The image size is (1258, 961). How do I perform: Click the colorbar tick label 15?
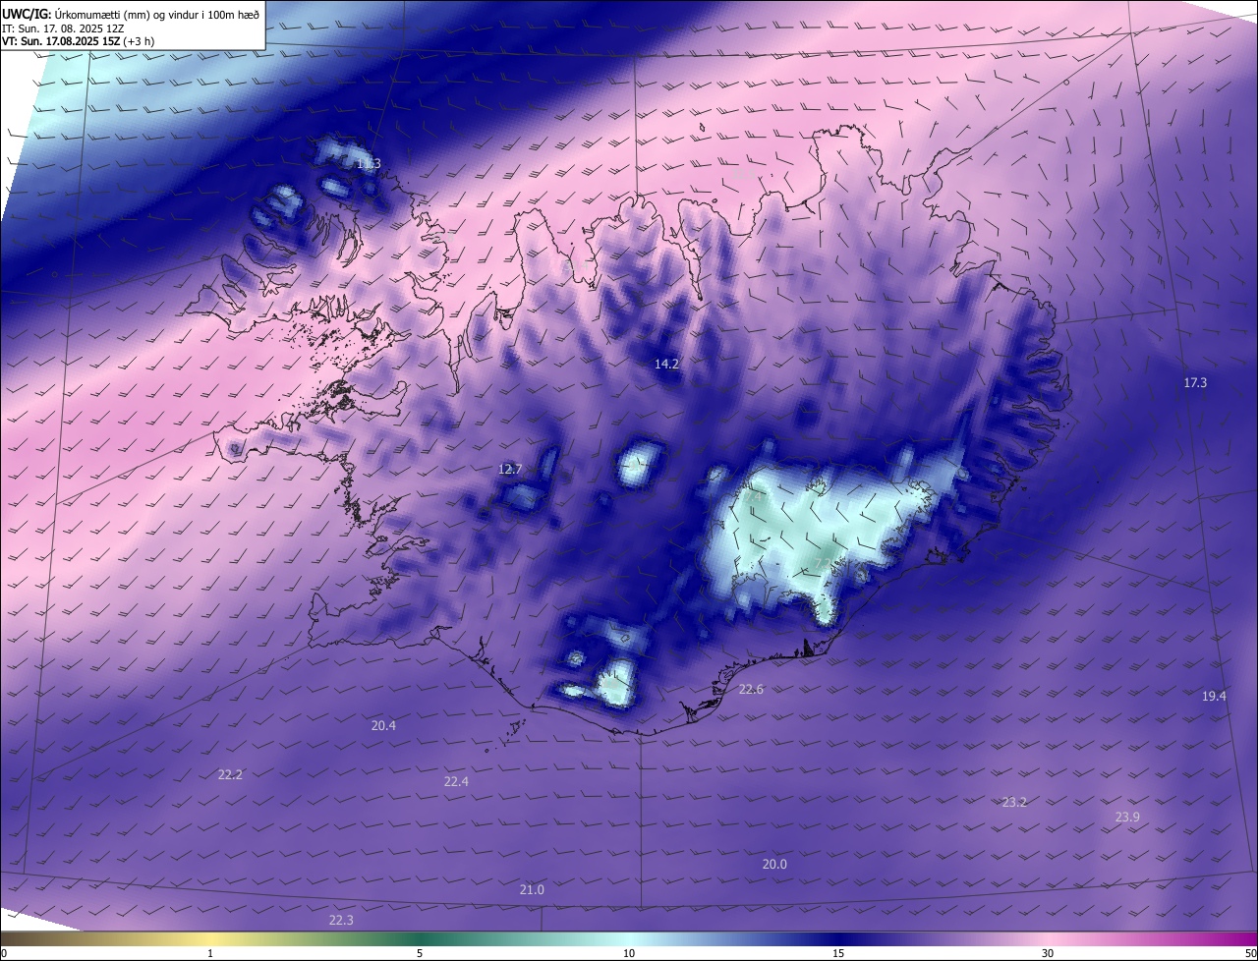[x=838, y=953]
